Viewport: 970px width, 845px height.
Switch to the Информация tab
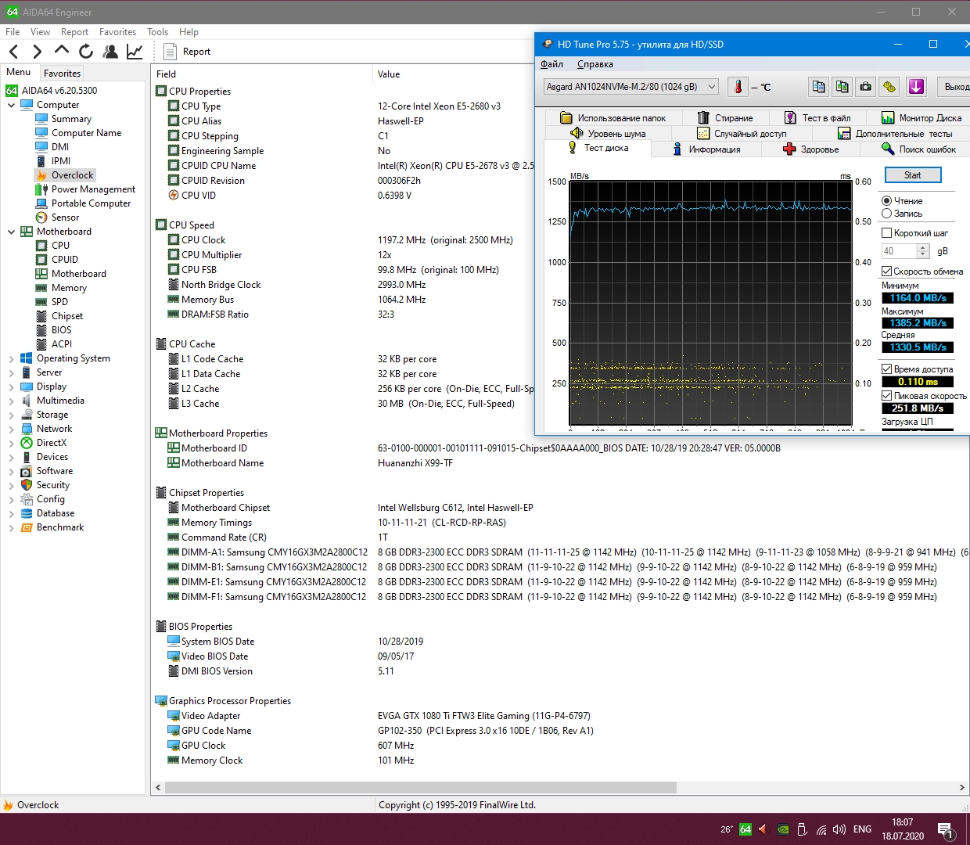pos(706,149)
